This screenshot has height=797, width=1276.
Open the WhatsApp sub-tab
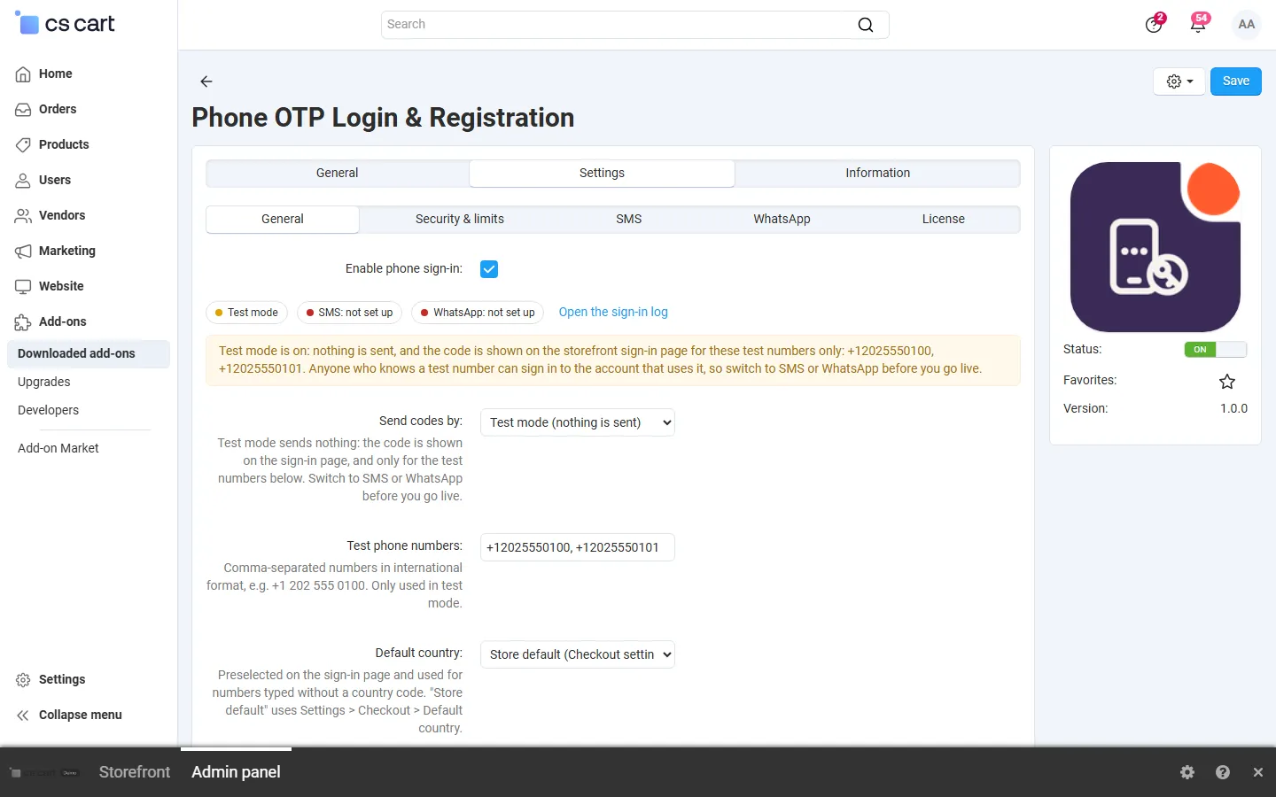pos(782,220)
